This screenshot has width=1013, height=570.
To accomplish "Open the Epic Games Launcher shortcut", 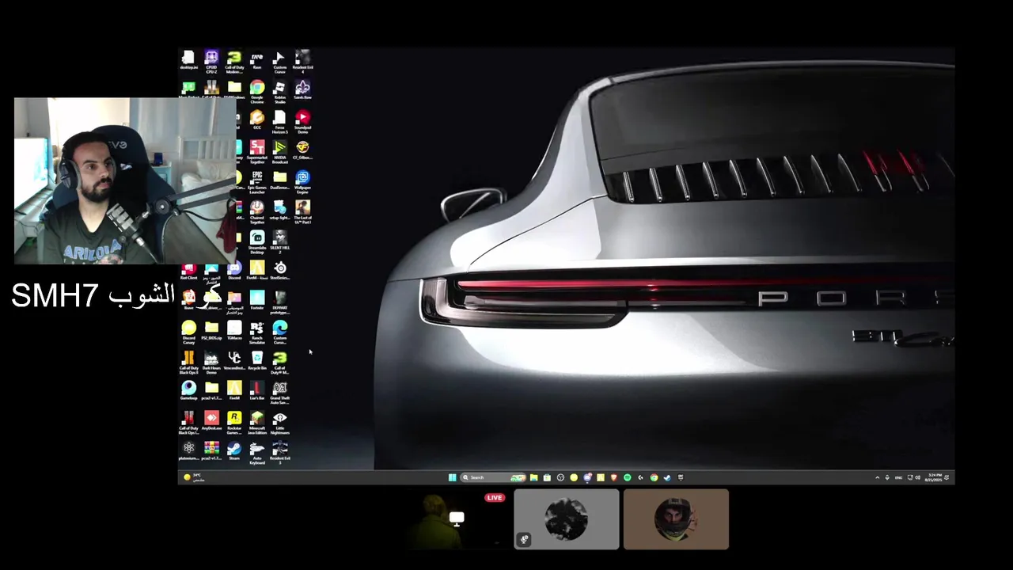I will click(257, 183).
